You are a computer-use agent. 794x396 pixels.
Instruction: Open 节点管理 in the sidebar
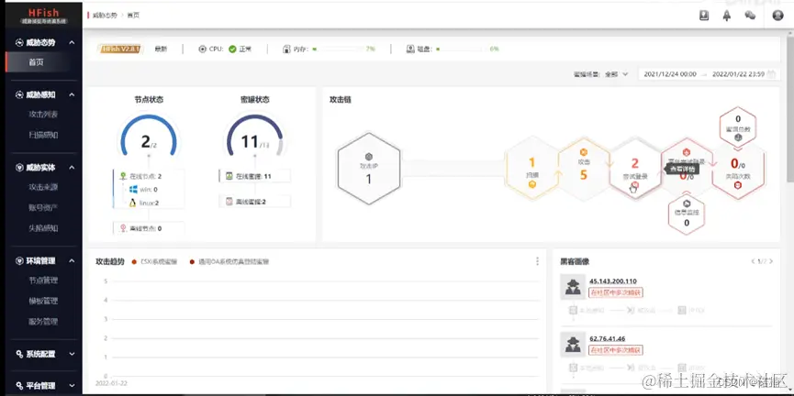pos(43,280)
